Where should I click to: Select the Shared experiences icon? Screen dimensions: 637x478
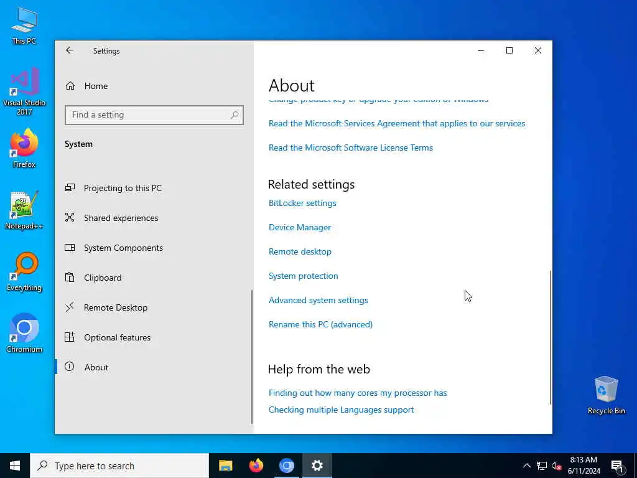pos(70,218)
